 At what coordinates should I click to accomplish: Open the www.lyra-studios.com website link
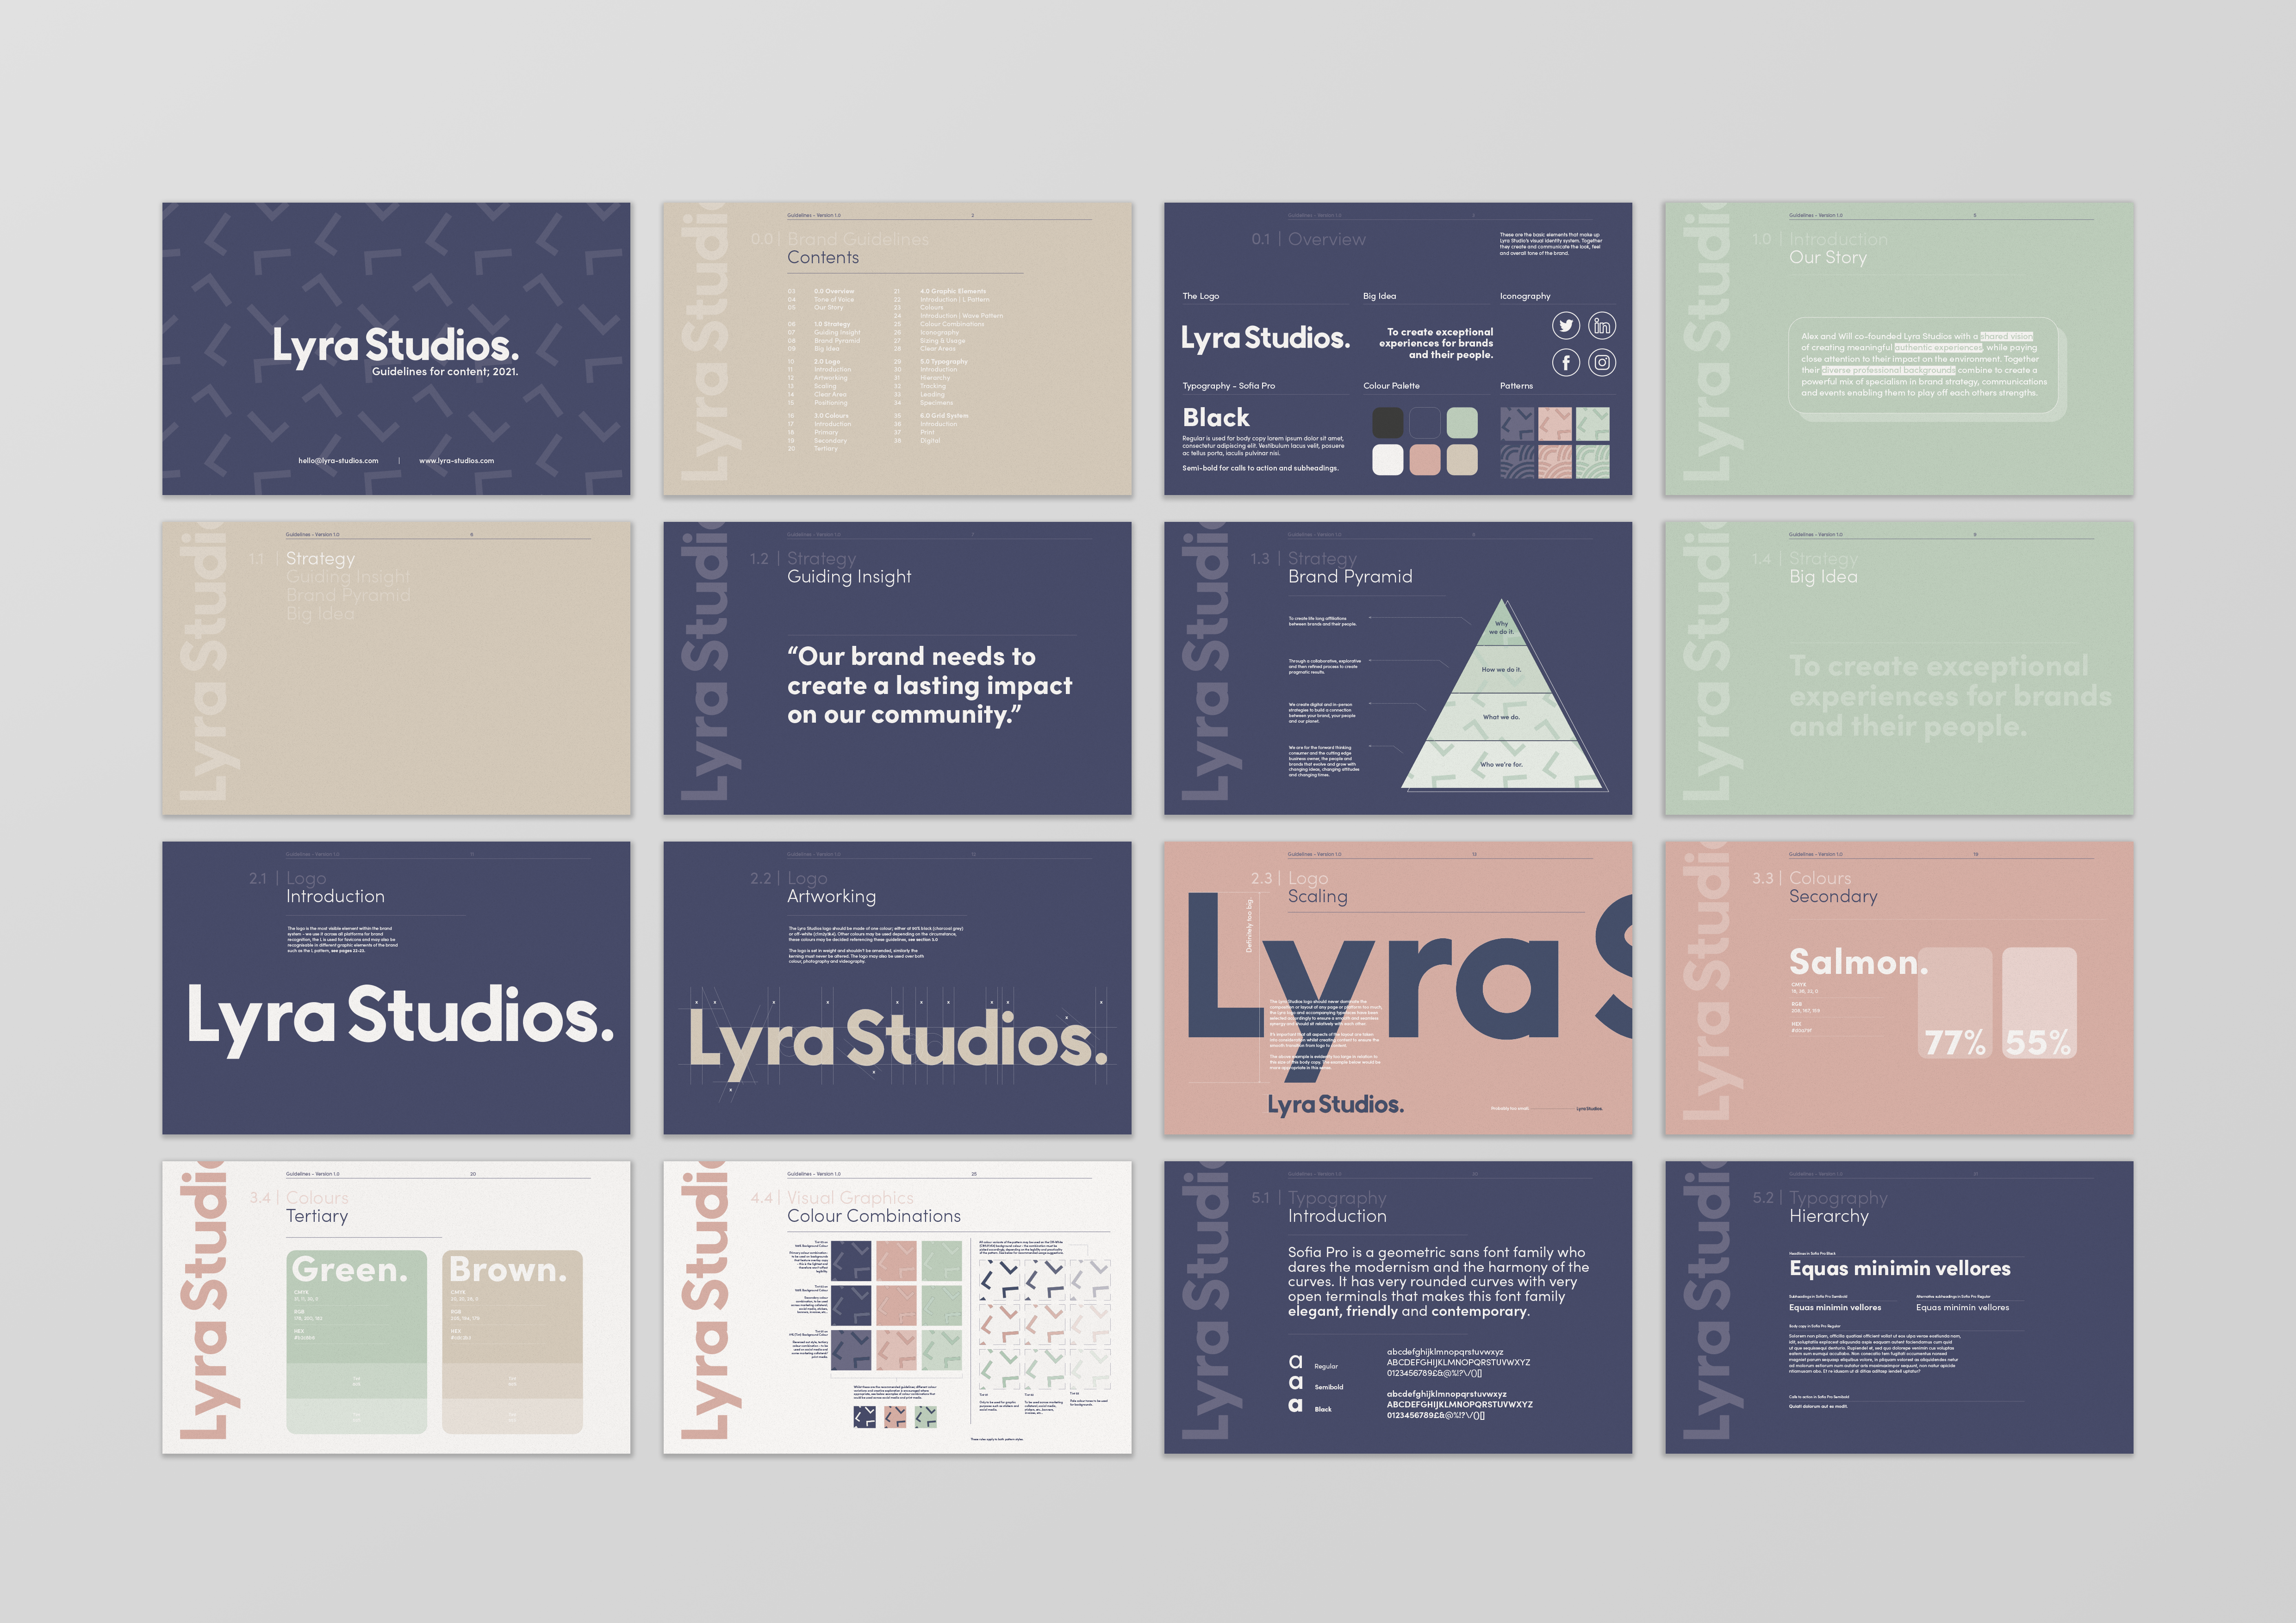coord(456,461)
